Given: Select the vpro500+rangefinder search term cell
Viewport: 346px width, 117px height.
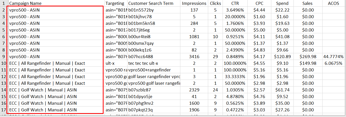Looking at the screenshot, I should tap(149, 70).
